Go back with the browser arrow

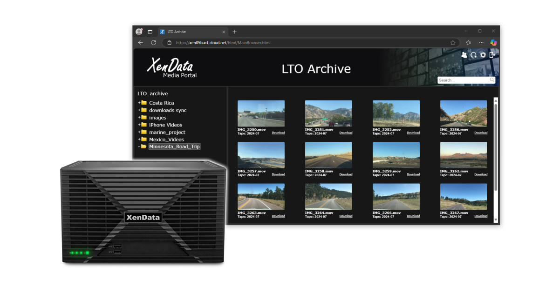click(141, 42)
